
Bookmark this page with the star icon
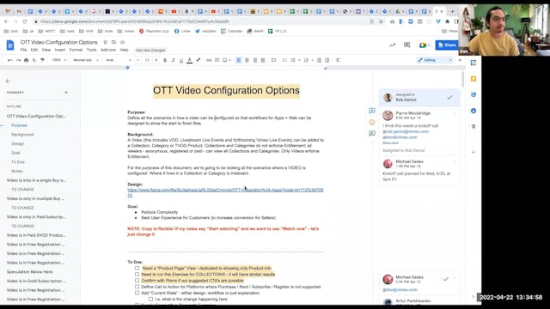point(381,21)
